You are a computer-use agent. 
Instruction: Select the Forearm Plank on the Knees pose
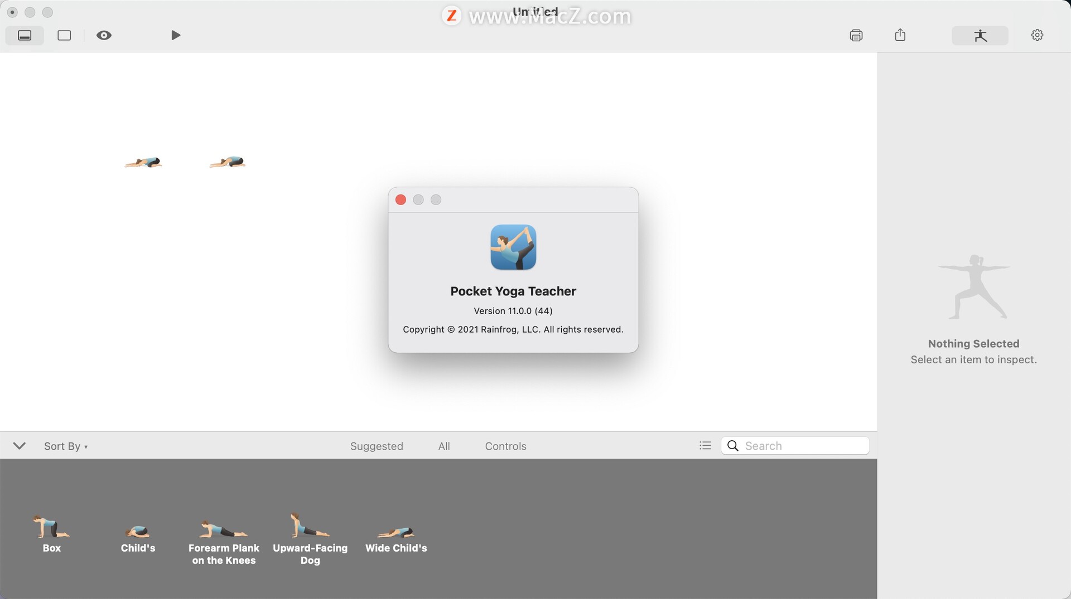(x=224, y=543)
